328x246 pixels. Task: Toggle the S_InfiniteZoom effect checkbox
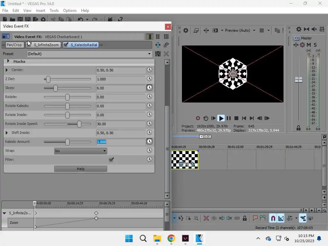[29, 45]
